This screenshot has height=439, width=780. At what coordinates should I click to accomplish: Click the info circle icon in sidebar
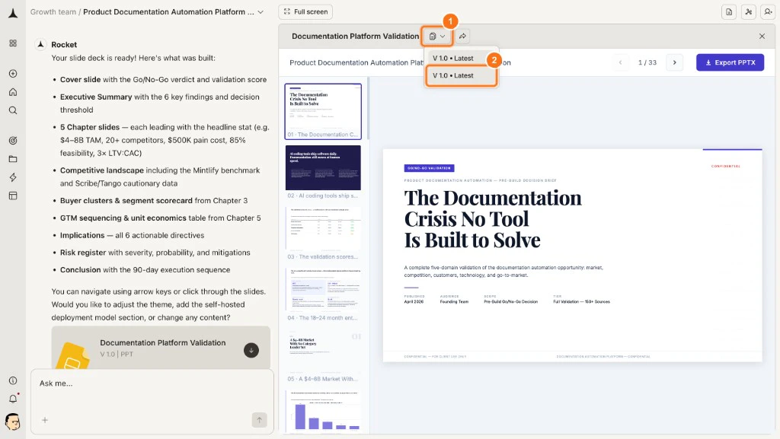click(13, 380)
